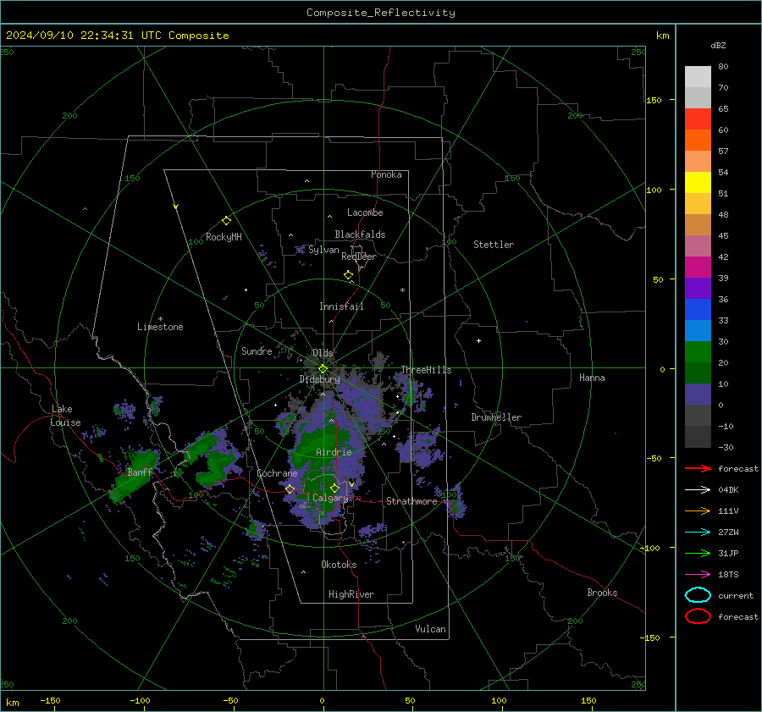Click the orange 111V arrow icon
This screenshot has width=762, height=712.
point(698,511)
